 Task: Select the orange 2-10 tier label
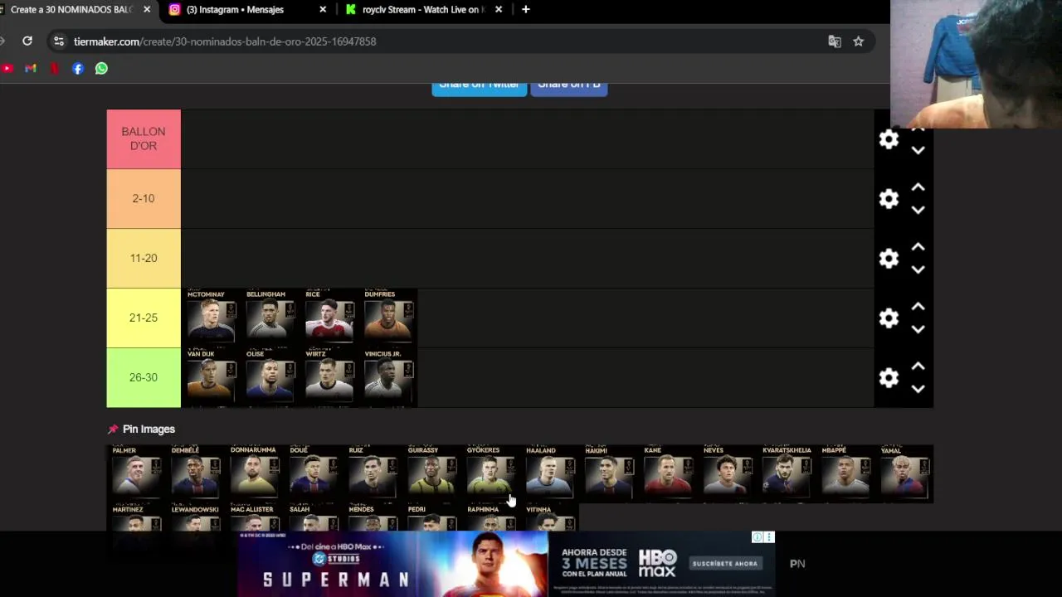[x=144, y=199]
